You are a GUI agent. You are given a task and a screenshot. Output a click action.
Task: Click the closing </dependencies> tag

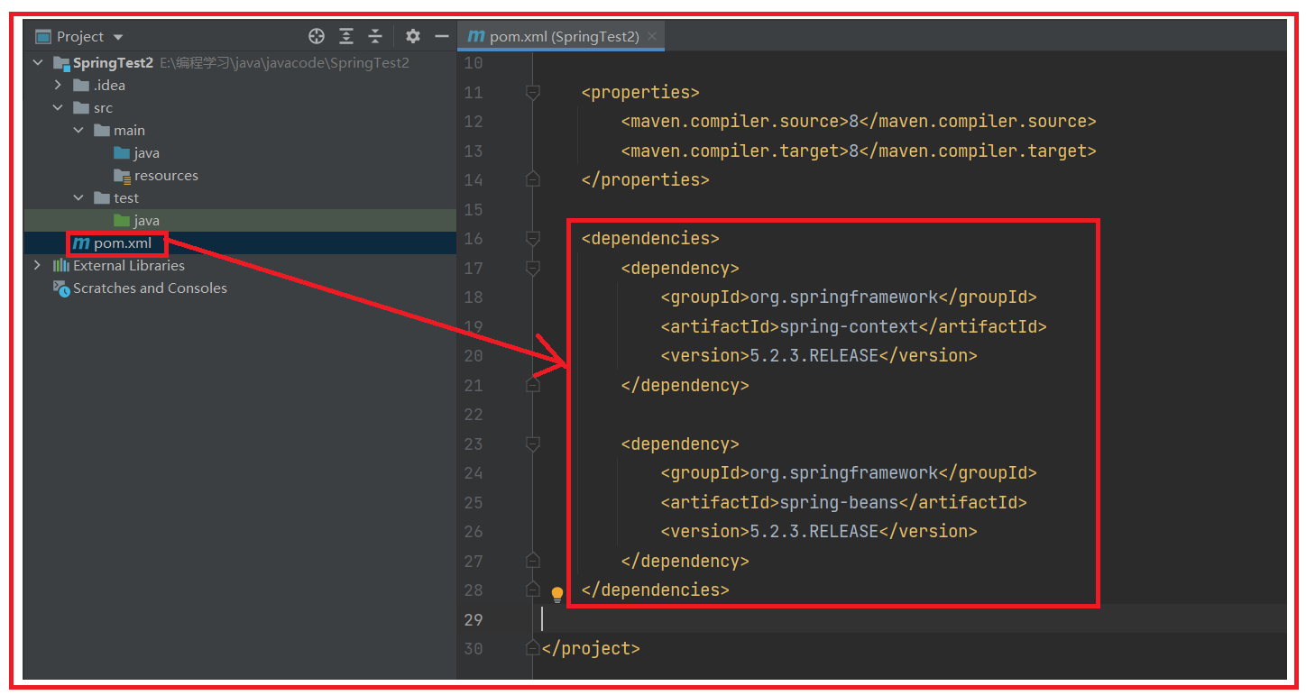click(x=655, y=590)
